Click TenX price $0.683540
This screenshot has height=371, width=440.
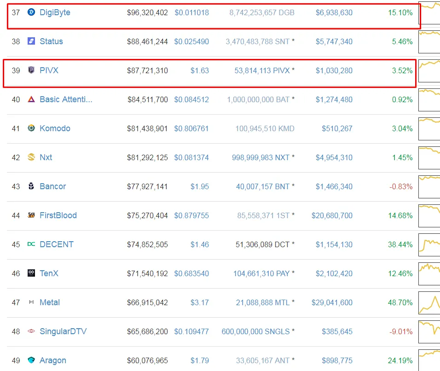point(191,273)
